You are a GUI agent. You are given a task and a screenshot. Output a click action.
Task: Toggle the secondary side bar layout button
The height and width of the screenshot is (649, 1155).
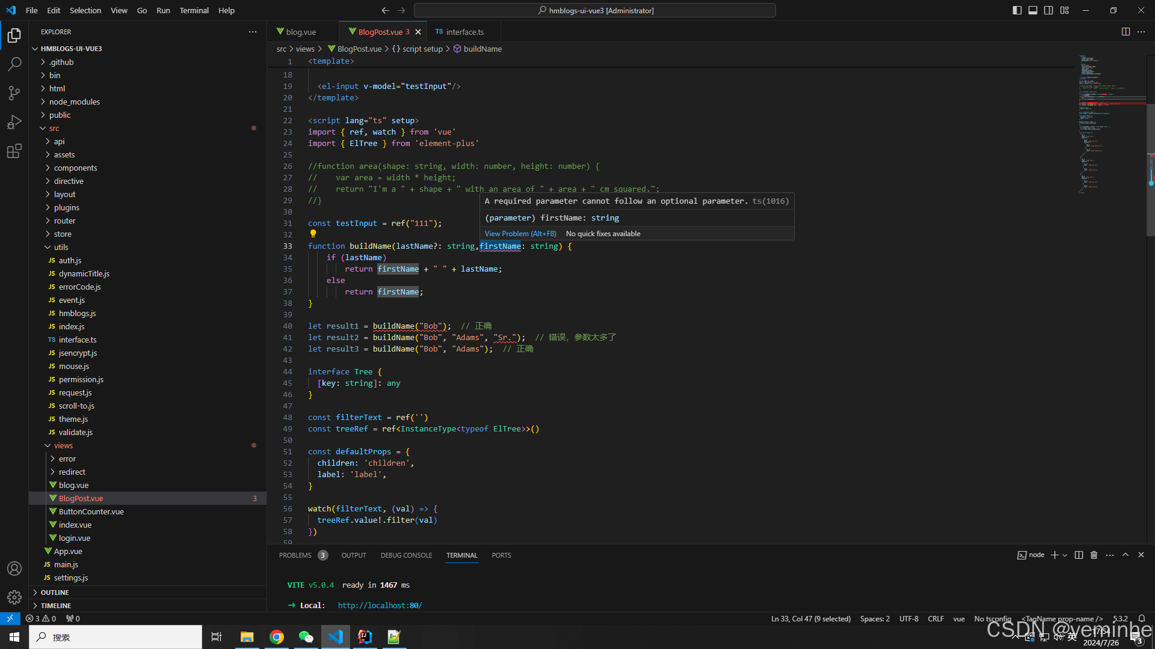[x=1049, y=10]
